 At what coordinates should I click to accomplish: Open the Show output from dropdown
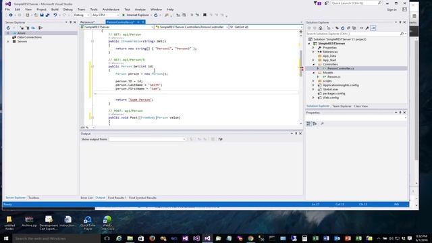tap(147, 139)
